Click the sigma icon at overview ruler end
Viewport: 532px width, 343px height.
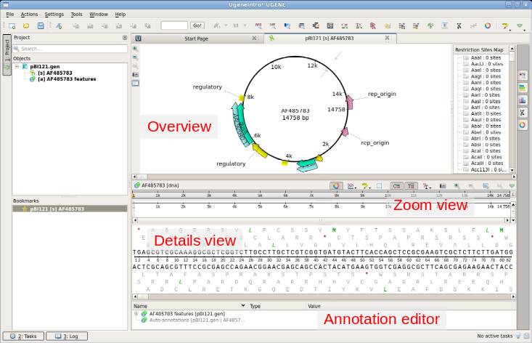513,195
